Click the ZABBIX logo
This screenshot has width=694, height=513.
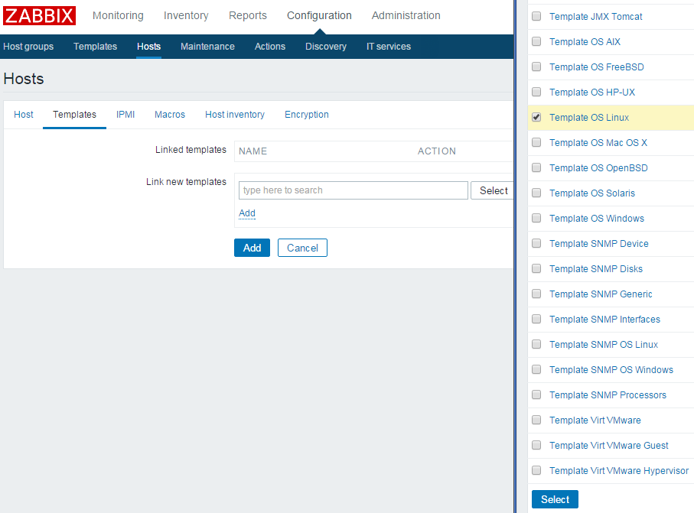click(39, 15)
